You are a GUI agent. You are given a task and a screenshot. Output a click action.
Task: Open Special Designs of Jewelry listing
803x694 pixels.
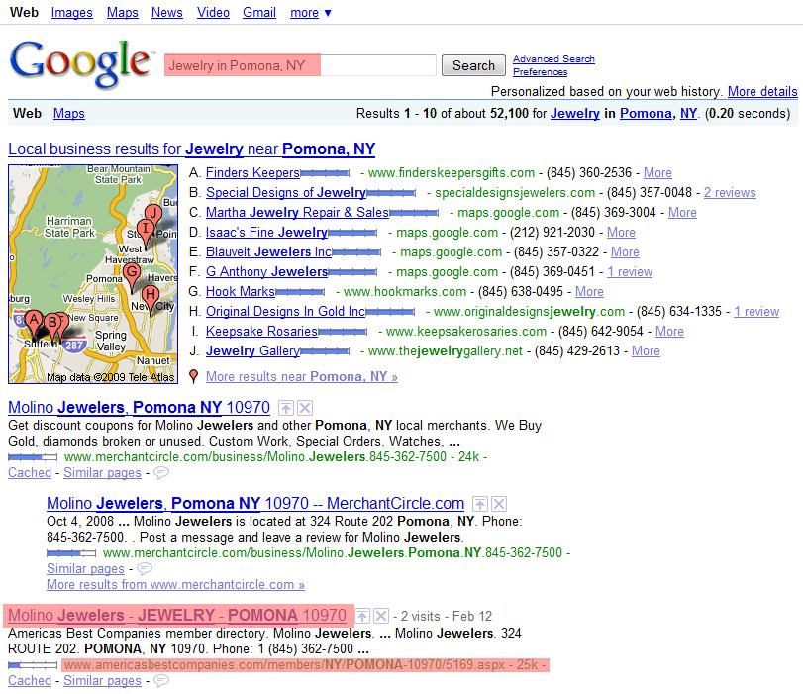(x=286, y=193)
